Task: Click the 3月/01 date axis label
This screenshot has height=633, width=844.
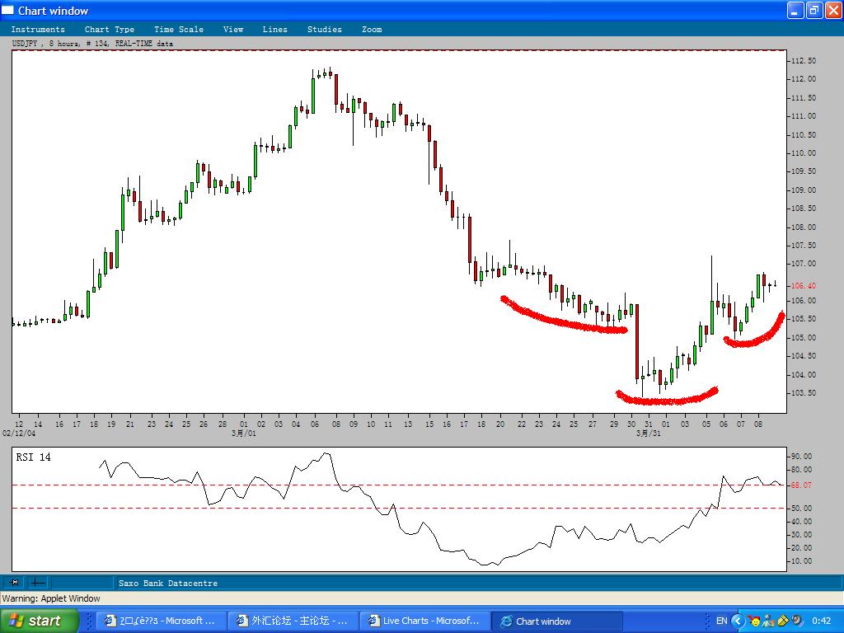Action: [244, 433]
